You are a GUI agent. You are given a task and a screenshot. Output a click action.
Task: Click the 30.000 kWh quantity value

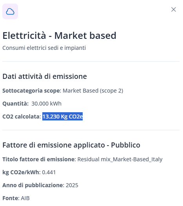tap(47, 104)
